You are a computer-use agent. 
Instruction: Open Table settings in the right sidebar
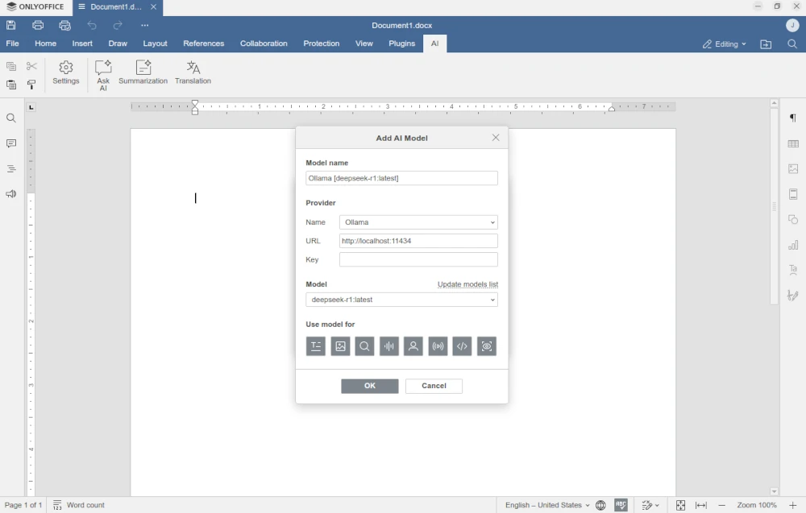click(x=793, y=143)
